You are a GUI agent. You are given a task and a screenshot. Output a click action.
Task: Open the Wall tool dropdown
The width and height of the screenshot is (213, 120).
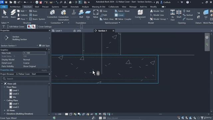pyautogui.click(x=26, y=11)
